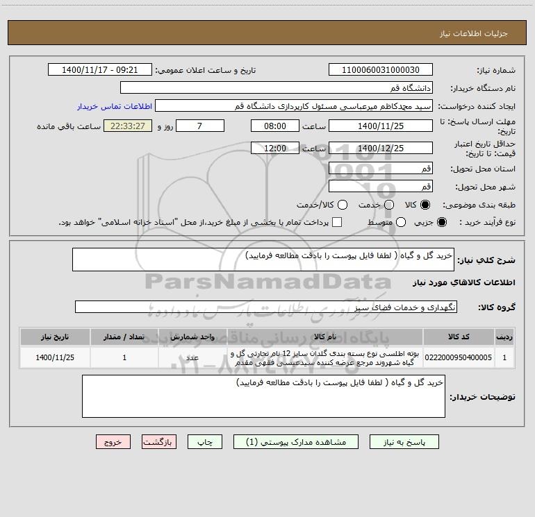The image size is (535, 517).
Task: Click the پاسخ به نیاز button
Action: point(404,441)
